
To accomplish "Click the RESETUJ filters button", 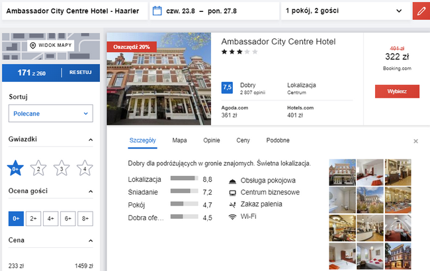I will [x=80, y=73].
